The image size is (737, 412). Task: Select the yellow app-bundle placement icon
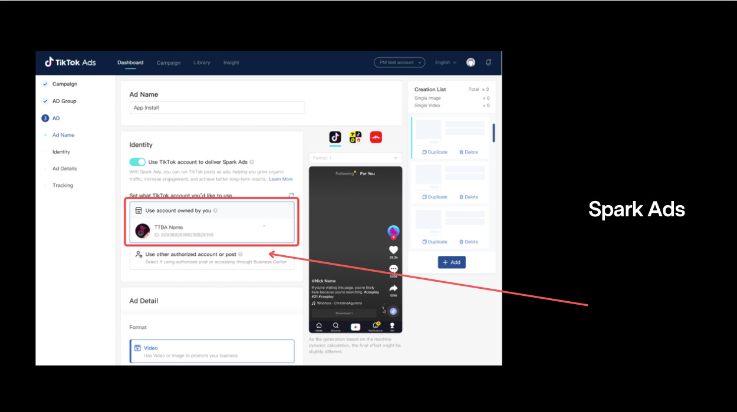pyautogui.click(x=356, y=137)
